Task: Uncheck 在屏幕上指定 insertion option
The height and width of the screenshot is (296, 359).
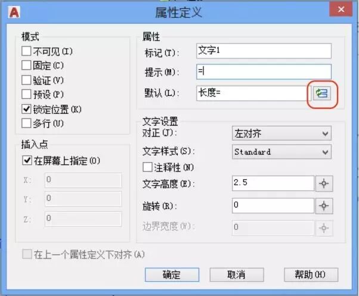Action: click(x=26, y=160)
